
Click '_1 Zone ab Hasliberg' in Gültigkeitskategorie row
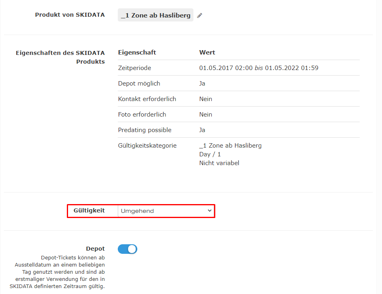230,146
